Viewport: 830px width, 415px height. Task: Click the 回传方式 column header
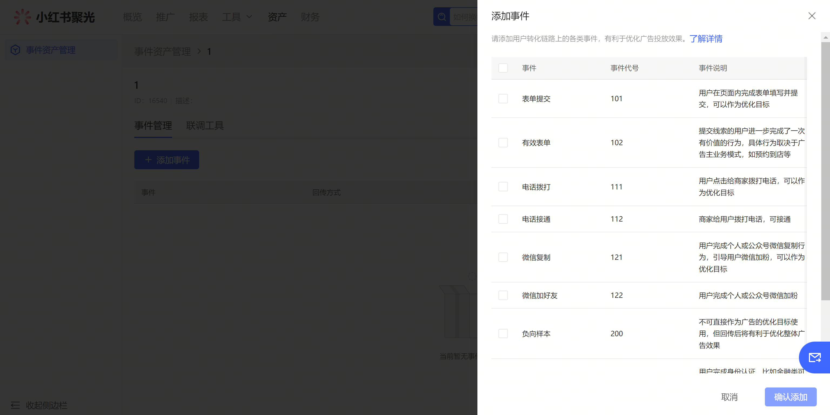click(x=326, y=192)
